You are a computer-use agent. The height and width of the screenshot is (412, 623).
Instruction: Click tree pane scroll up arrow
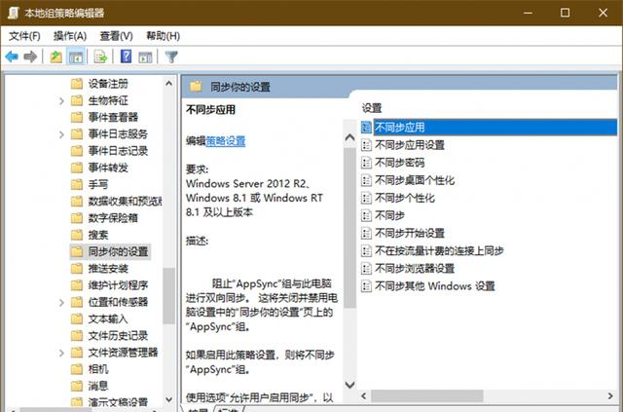coord(168,84)
